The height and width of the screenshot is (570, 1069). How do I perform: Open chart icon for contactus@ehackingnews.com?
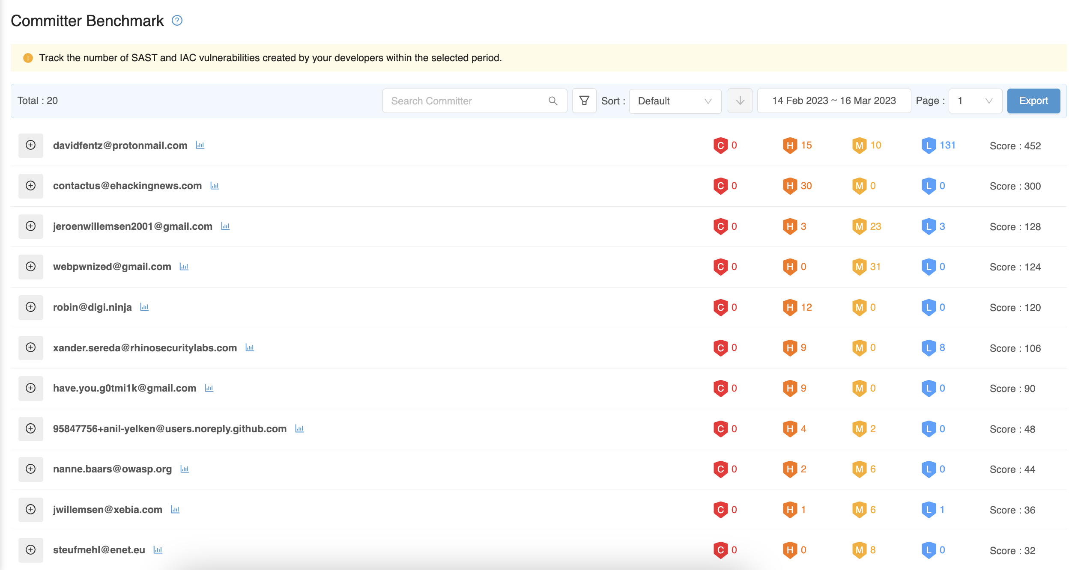215,186
